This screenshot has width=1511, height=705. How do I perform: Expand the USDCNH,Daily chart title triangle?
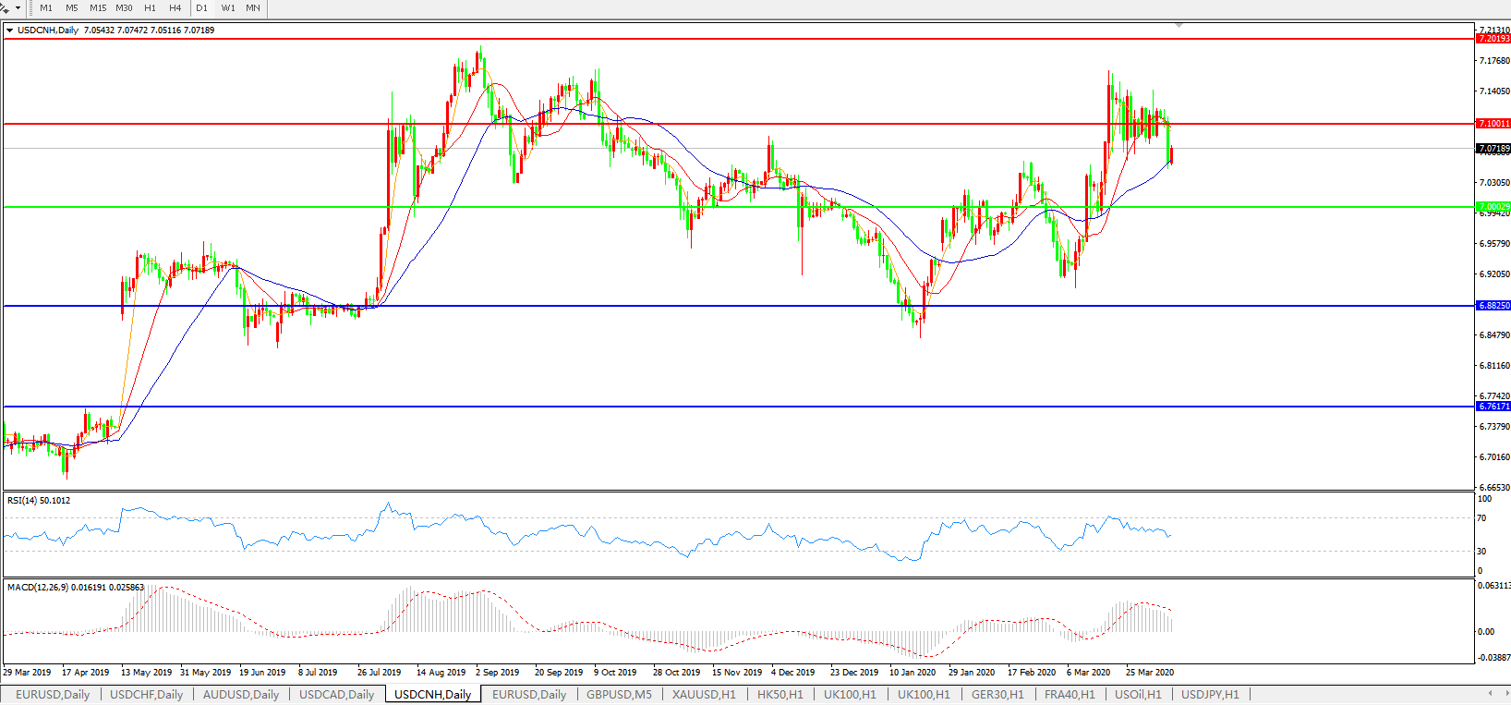(x=9, y=30)
